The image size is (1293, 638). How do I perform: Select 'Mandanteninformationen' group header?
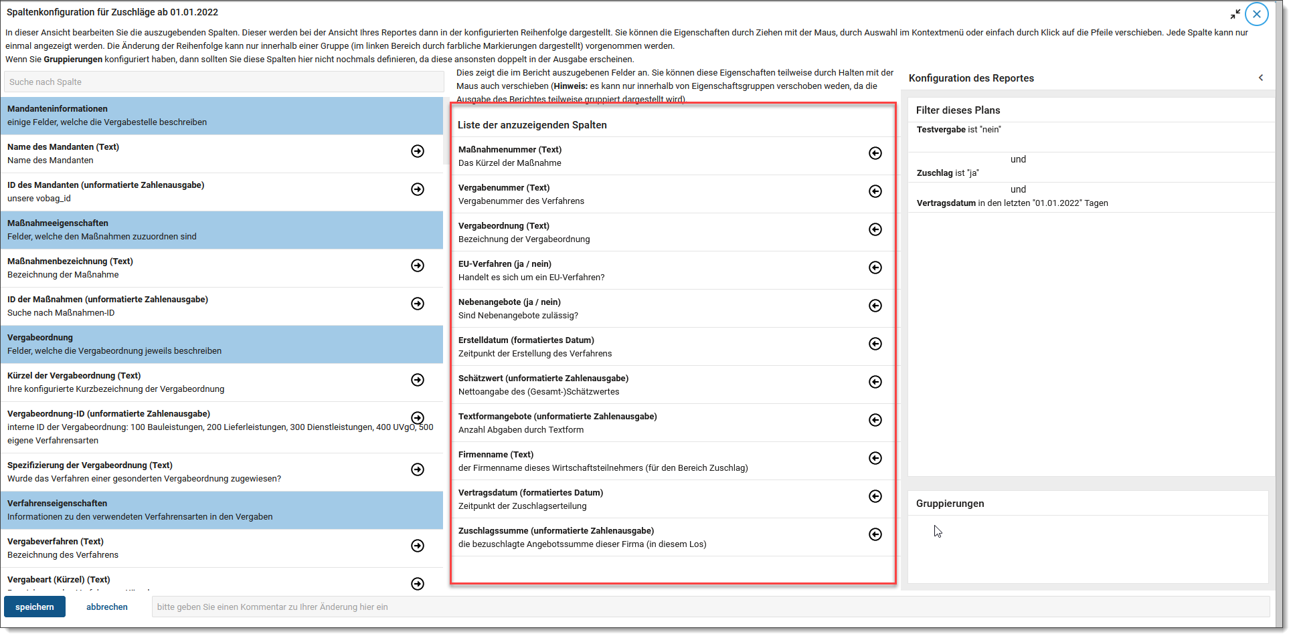point(222,116)
